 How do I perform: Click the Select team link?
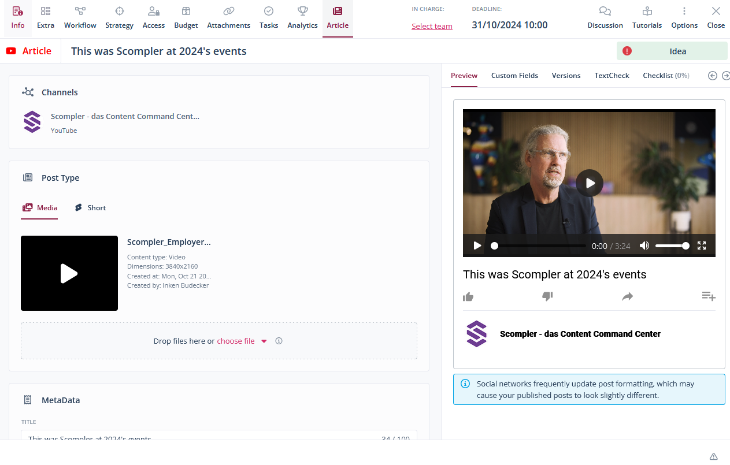point(432,26)
